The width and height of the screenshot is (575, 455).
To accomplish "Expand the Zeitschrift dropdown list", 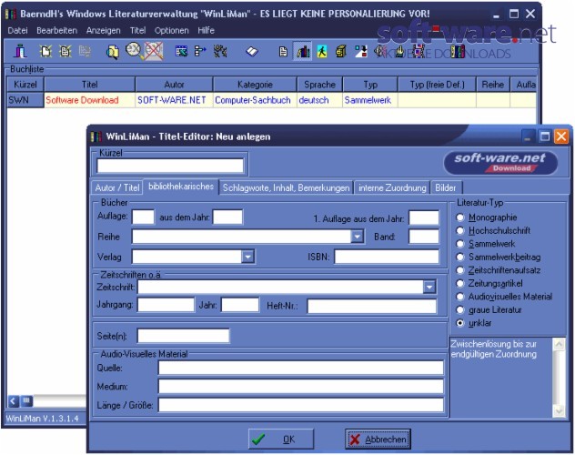I will [429, 287].
